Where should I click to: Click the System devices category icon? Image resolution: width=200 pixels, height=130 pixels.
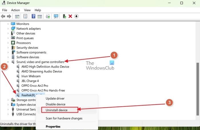(13, 105)
